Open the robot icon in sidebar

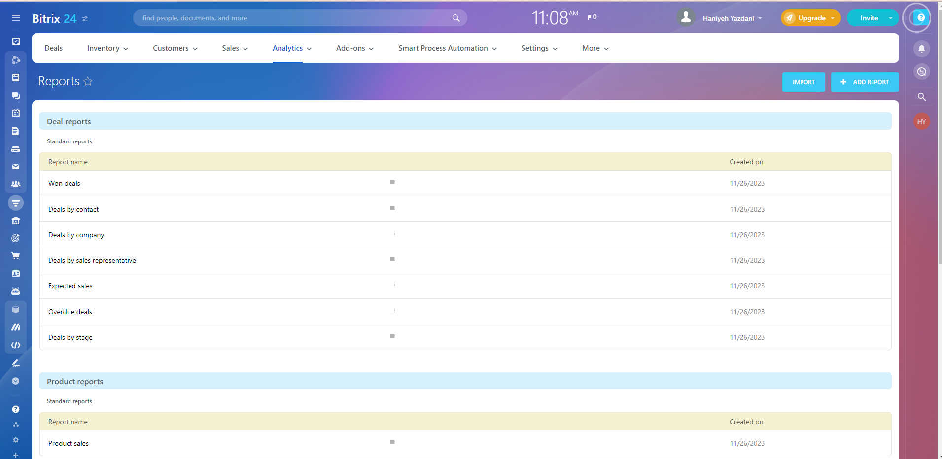pos(16,291)
